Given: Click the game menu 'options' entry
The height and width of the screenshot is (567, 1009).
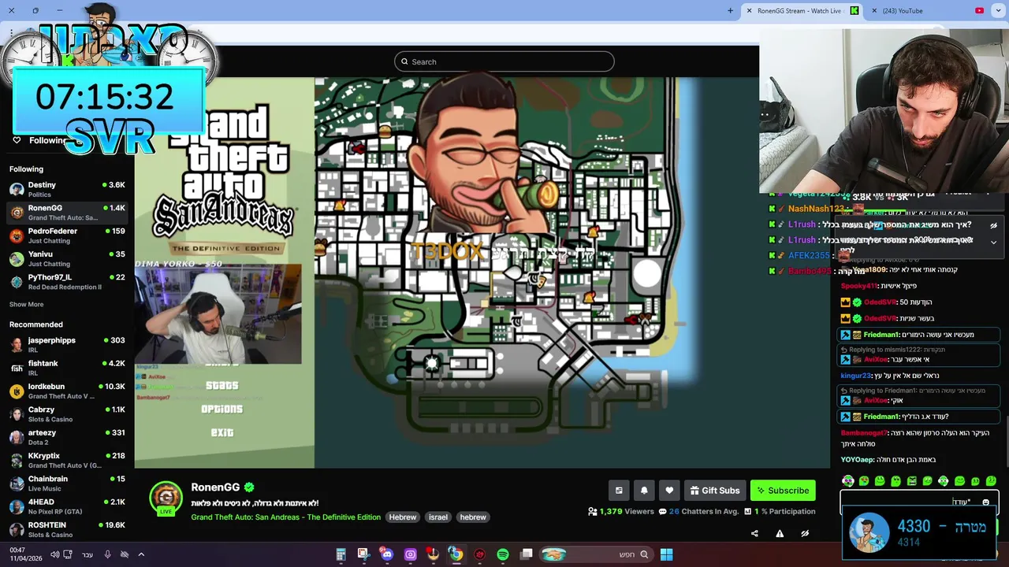Looking at the screenshot, I should click(x=222, y=409).
